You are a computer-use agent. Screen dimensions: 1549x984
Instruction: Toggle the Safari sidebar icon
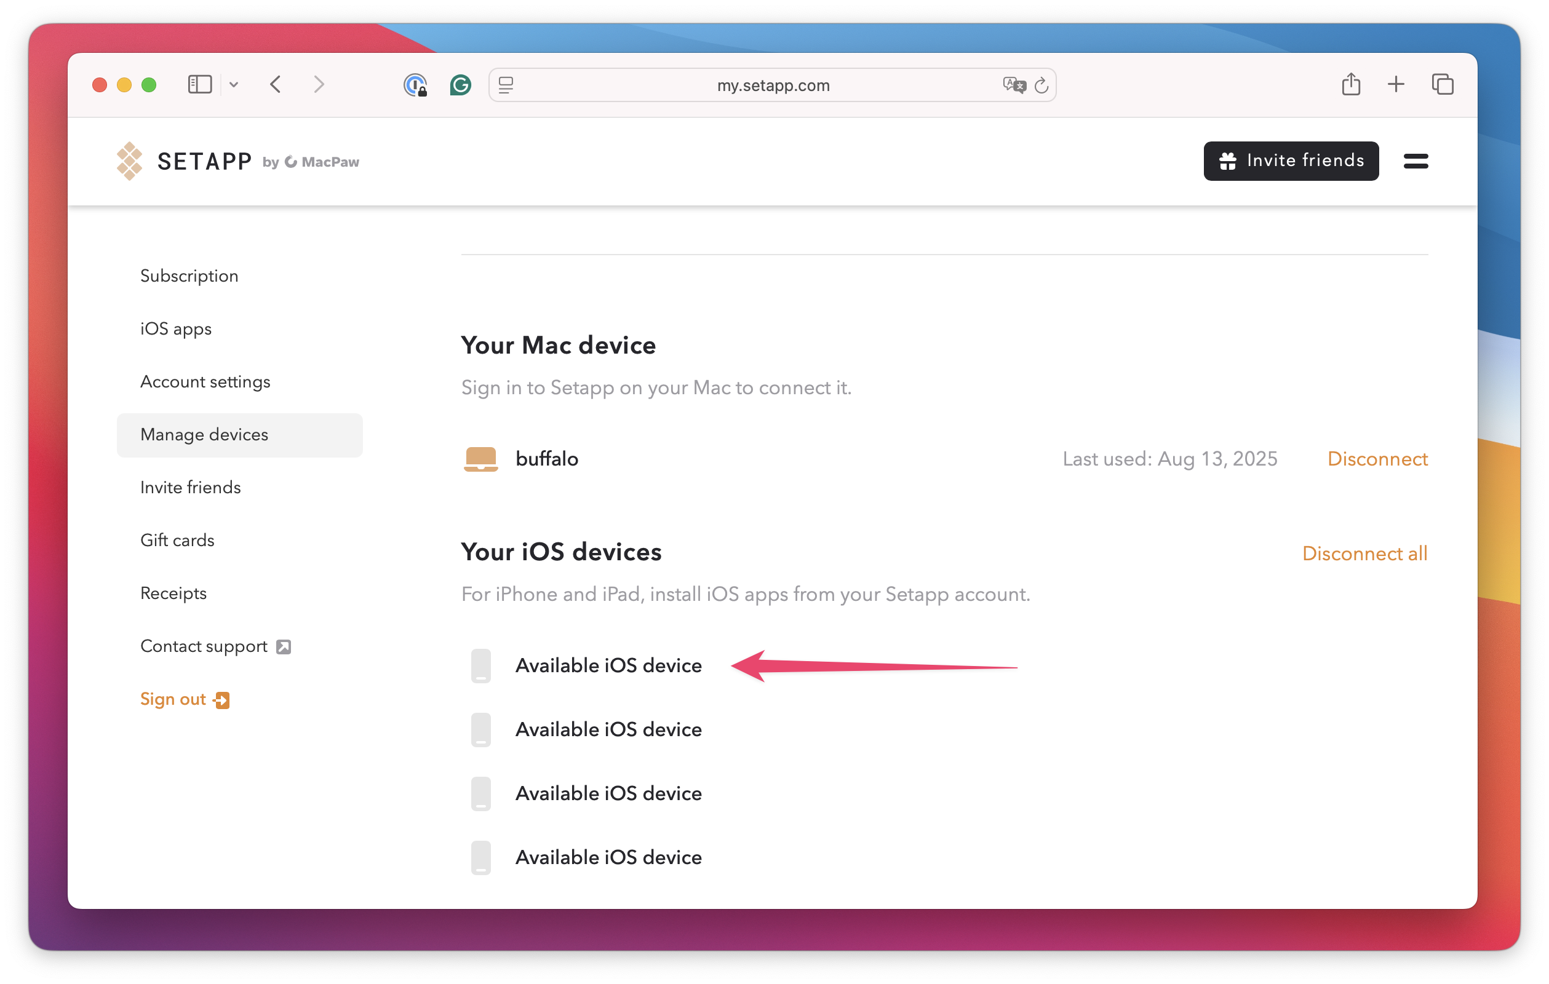click(x=199, y=84)
